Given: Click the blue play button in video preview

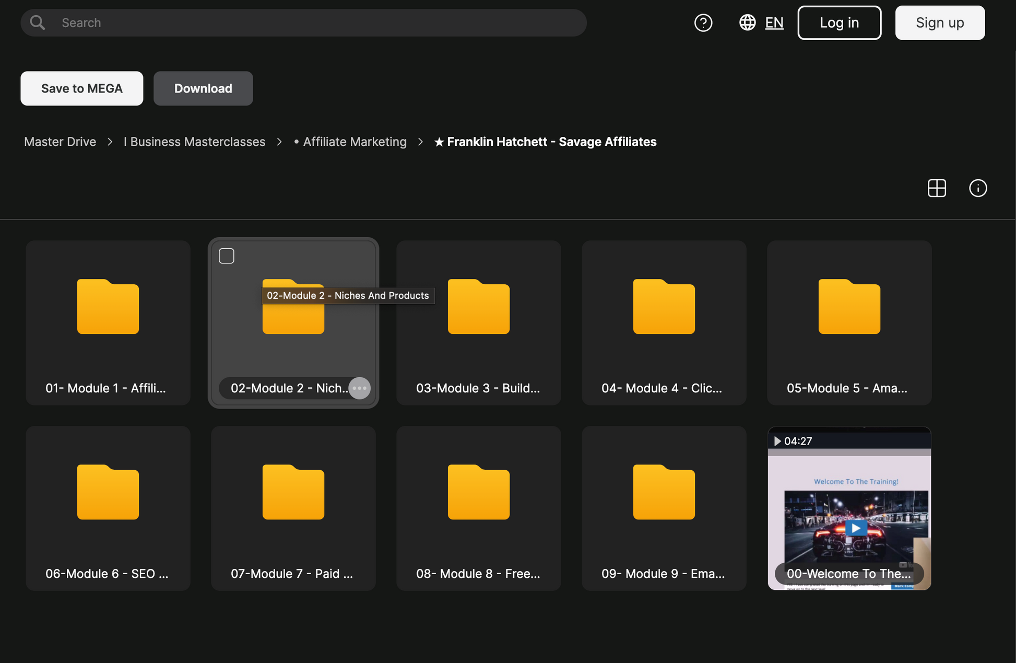Looking at the screenshot, I should pyautogui.click(x=856, y=528).
